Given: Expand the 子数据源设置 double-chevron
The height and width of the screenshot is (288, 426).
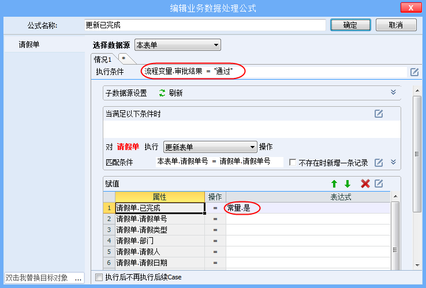Looking at the screenshot, I should click(x=393, y=92).
